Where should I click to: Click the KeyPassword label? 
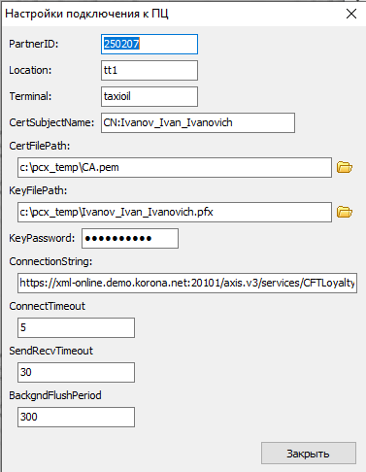[42, 238]
